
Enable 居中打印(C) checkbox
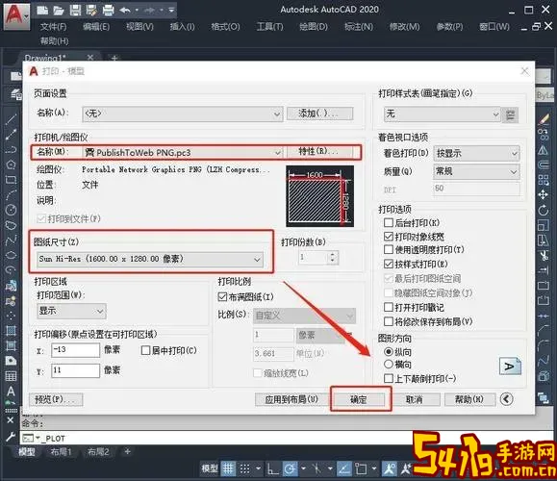tap(145, 350)
